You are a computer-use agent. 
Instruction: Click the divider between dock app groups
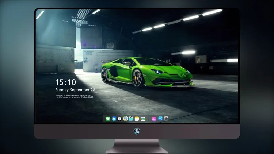tap(149, 119)
